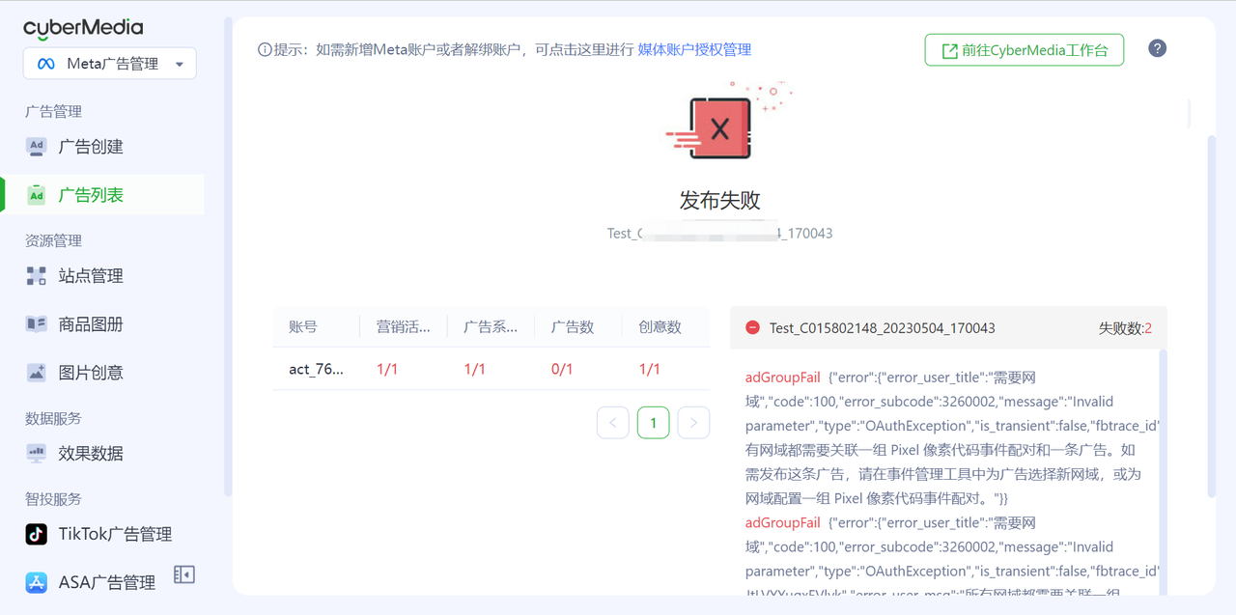Click the ASA广告管理 App Store icon
Image resolution: width=1236 pixels, height=615 pixels.
click(37, 582)
